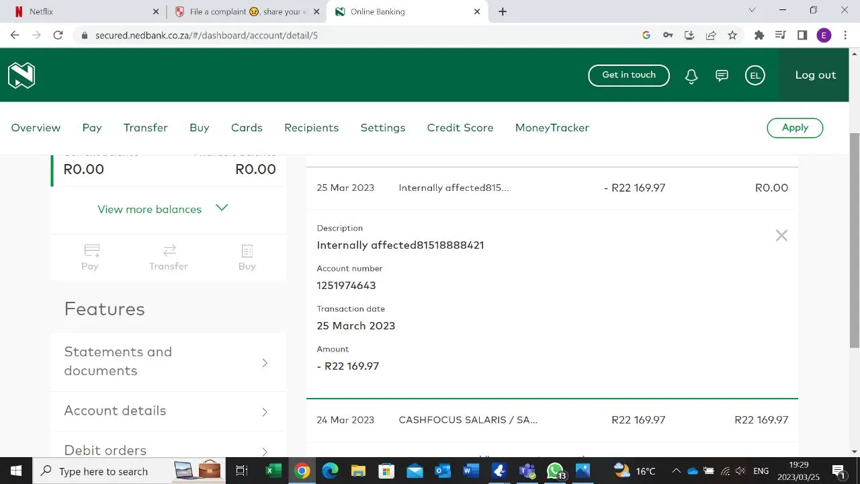860x484 pixels.
Task: Open the chat messages icon
Action: pos(722,76)
